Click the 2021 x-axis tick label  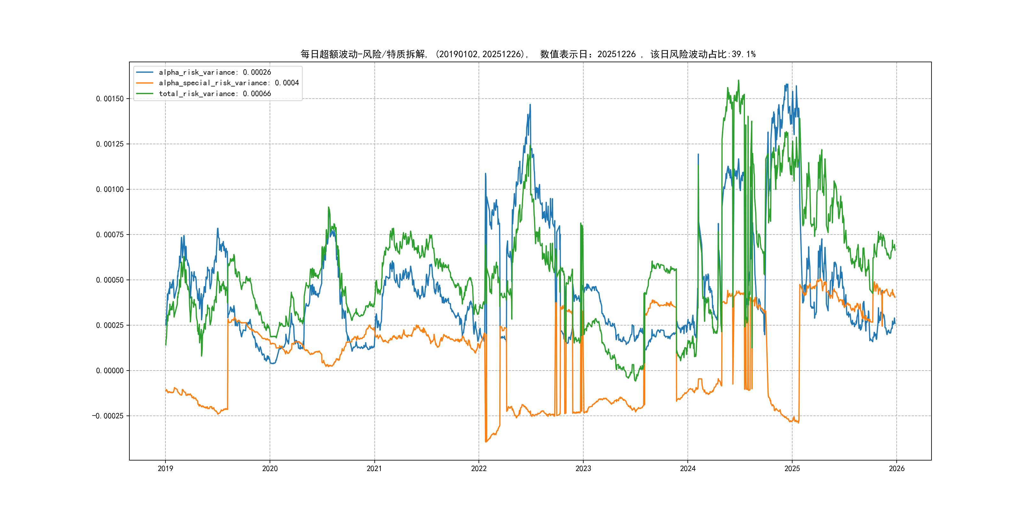coord(374,468)
